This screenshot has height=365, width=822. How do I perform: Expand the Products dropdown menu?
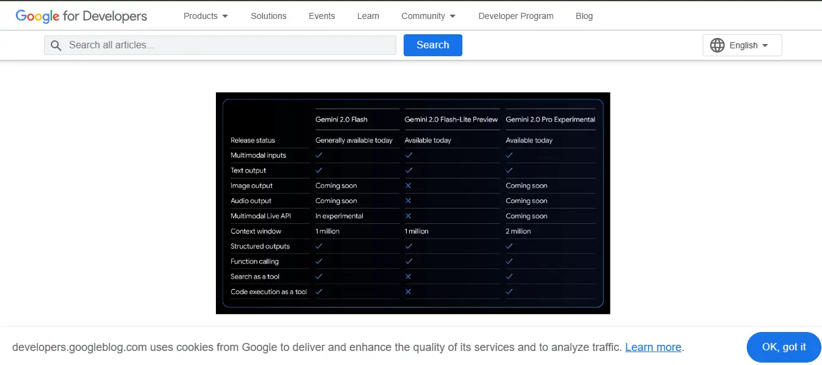[x=206, y=16]
